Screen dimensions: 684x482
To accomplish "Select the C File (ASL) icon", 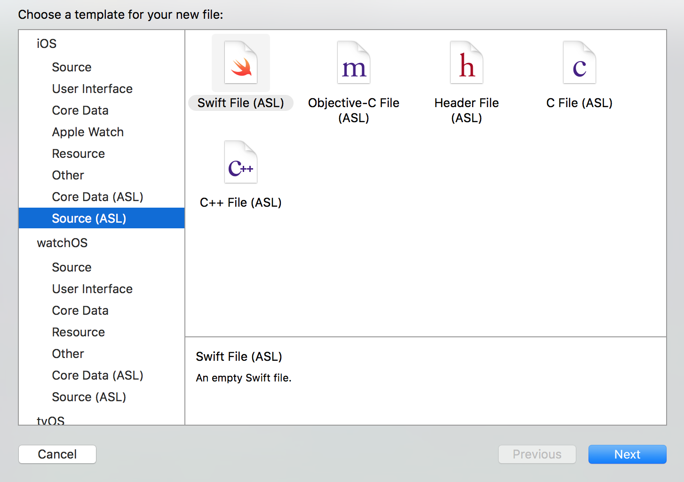I will [580, 63].
